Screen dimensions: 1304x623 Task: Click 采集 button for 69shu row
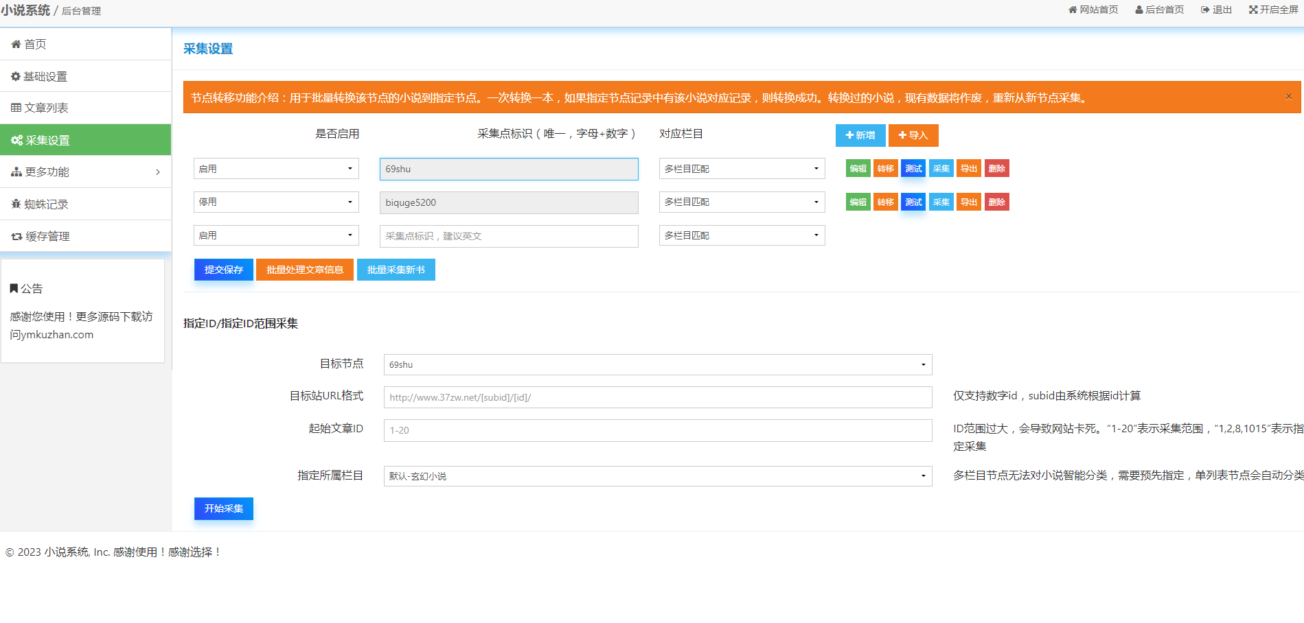point(941,169)
